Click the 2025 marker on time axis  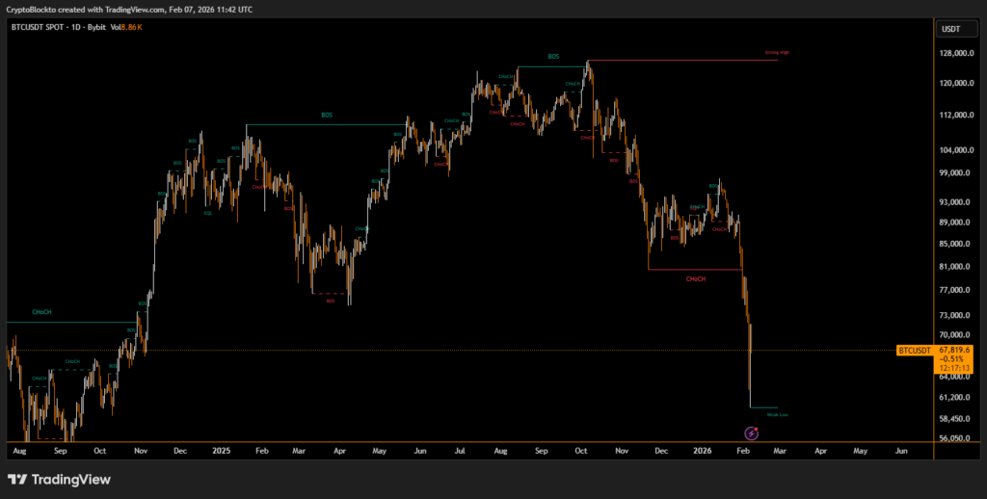coord(222,450)
